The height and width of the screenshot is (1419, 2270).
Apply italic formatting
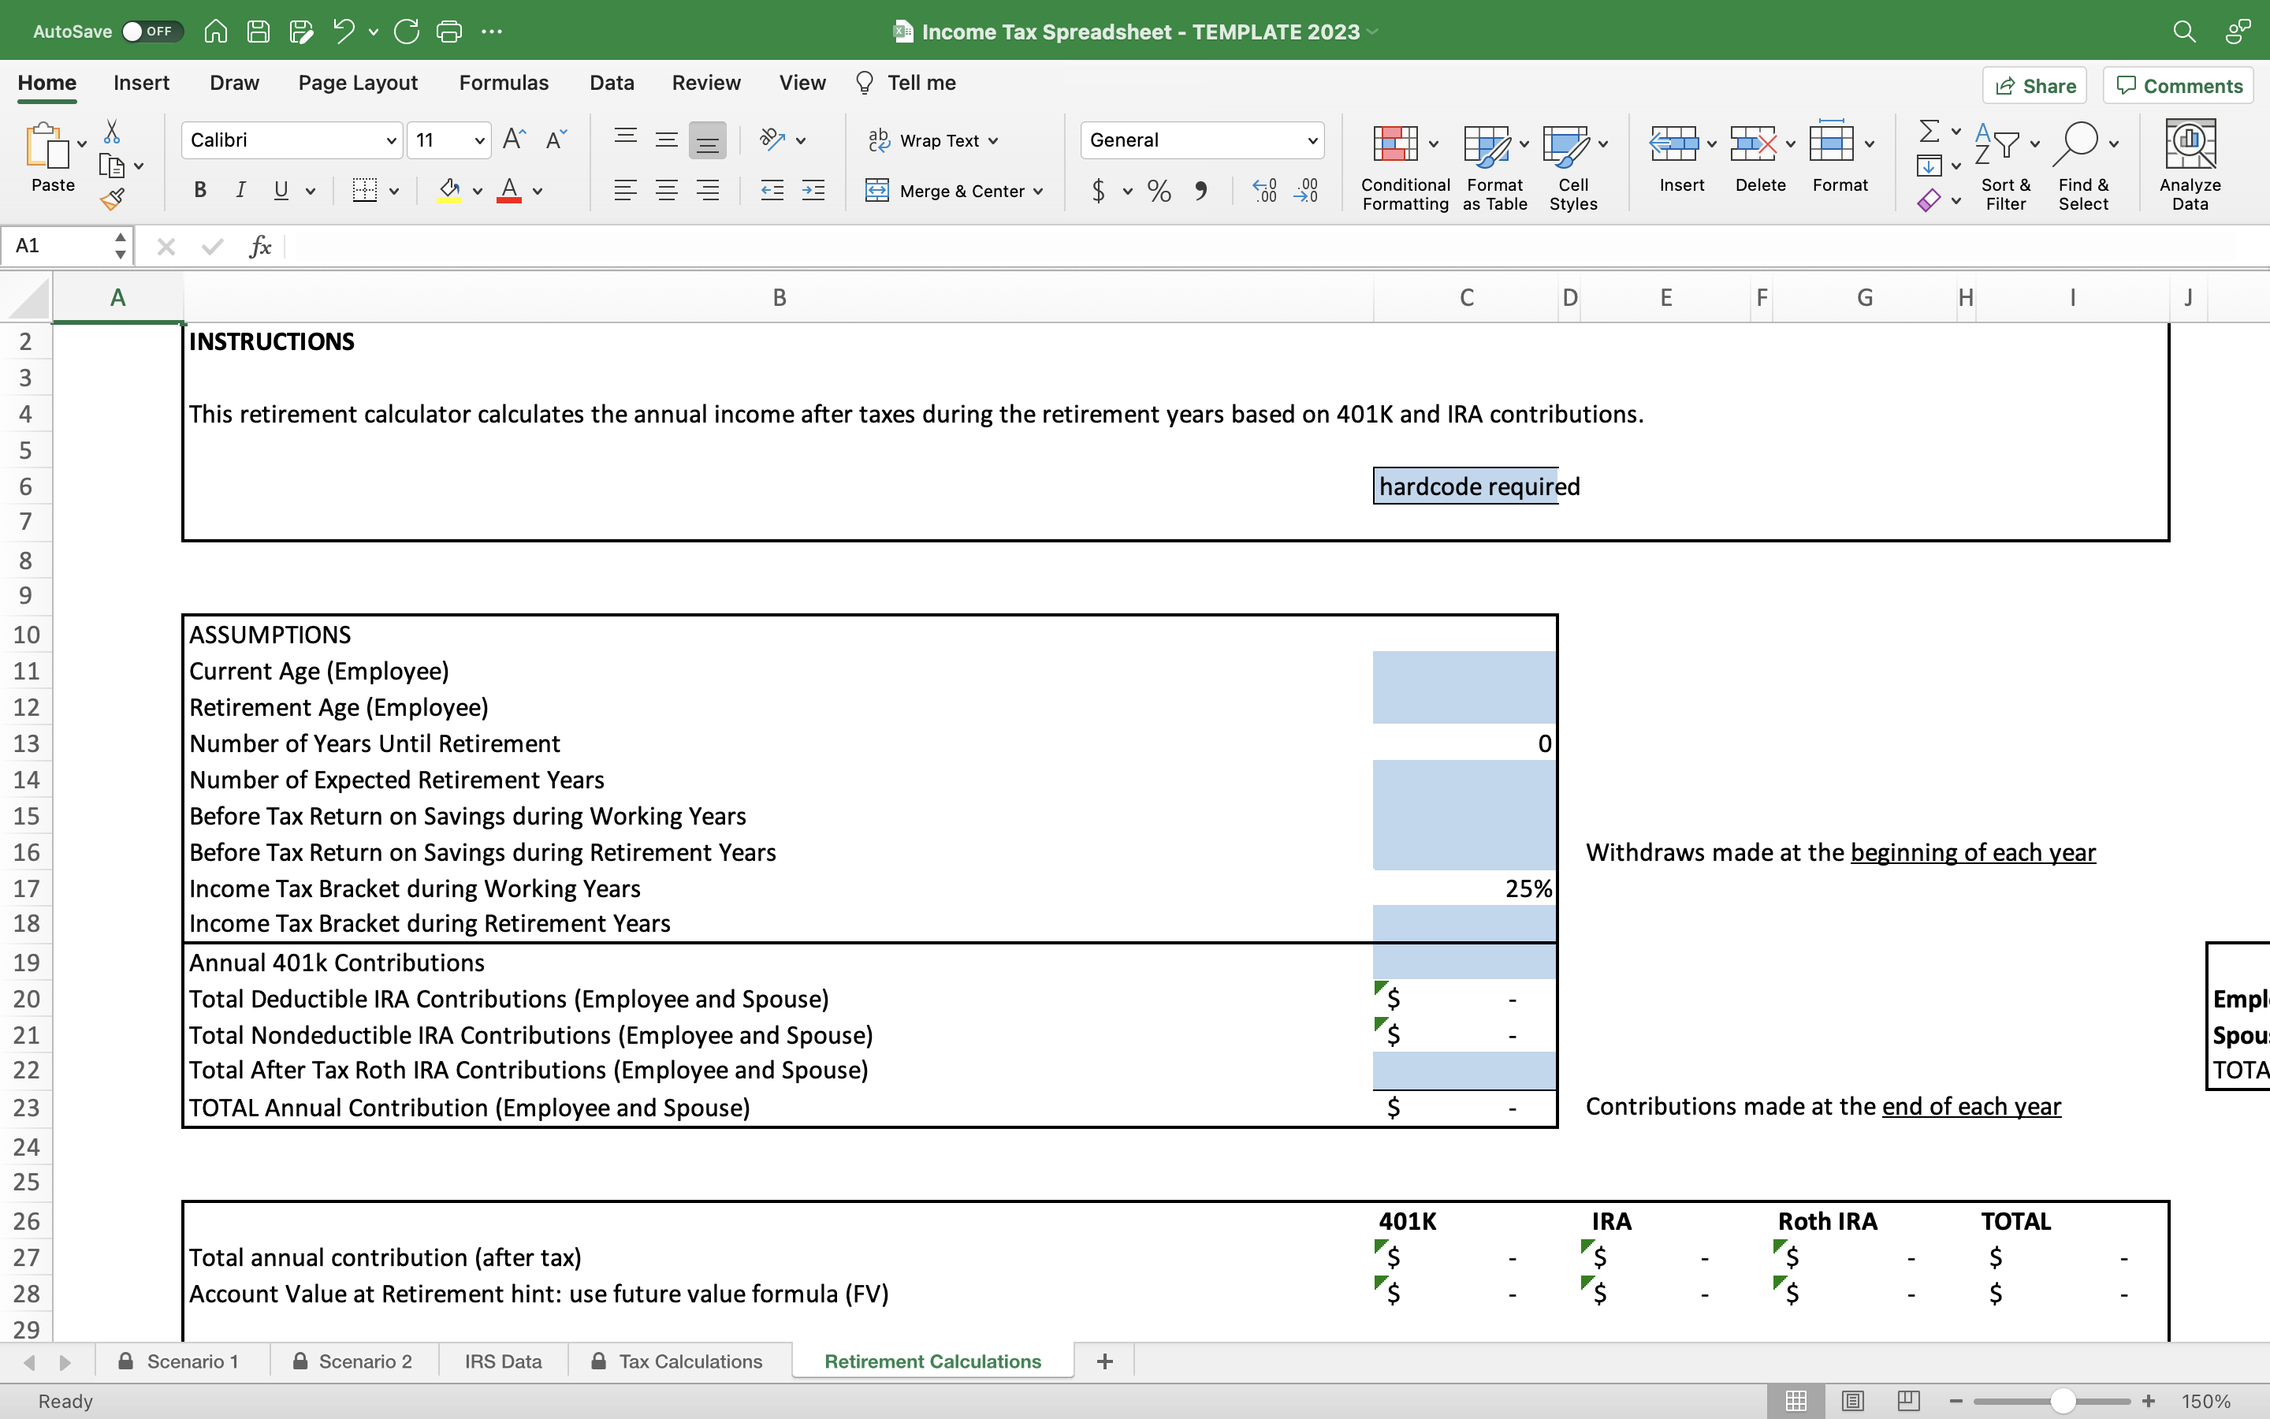point(241,191)
